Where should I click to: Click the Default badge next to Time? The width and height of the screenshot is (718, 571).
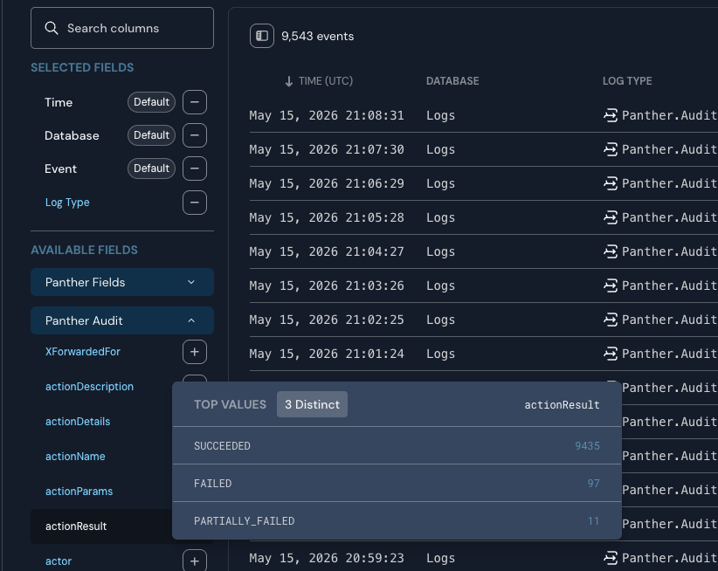coord(152,102)
